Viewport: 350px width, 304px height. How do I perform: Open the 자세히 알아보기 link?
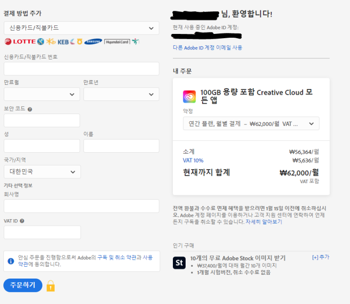(264, 222)
